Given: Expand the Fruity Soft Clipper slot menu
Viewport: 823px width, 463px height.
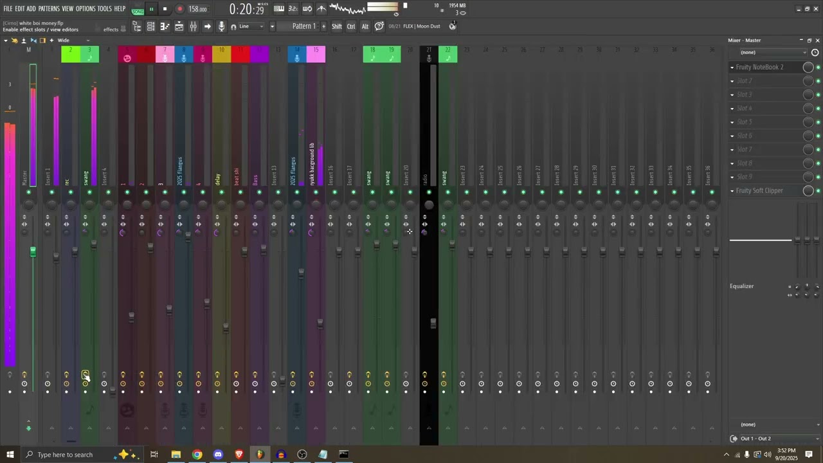Looking at the screenshot, I should click(x=732, y=191).
